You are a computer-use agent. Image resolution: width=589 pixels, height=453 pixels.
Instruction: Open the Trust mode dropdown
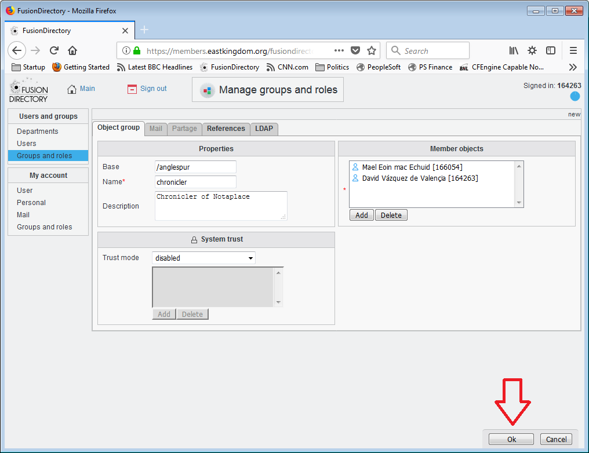point(203,258)
